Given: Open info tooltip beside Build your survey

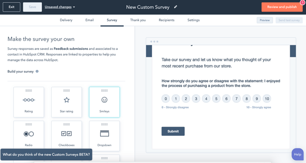Looking at the screenshot, I should (37, 71).
